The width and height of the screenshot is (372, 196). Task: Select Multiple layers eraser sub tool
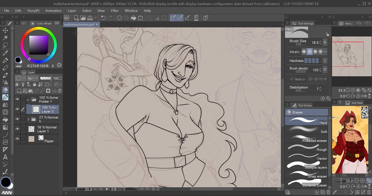pyautogui.click(x=306, y=166)
